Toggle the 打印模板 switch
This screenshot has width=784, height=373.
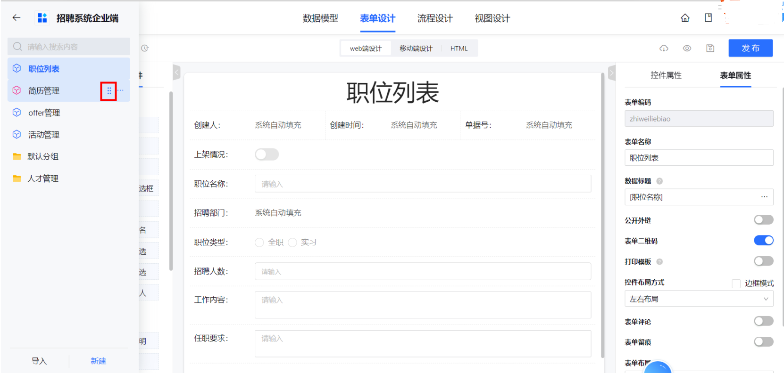(764, 261)
